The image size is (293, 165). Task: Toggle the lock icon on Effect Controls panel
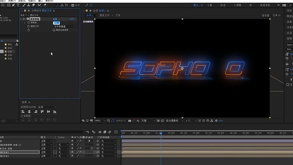[28, 11]
